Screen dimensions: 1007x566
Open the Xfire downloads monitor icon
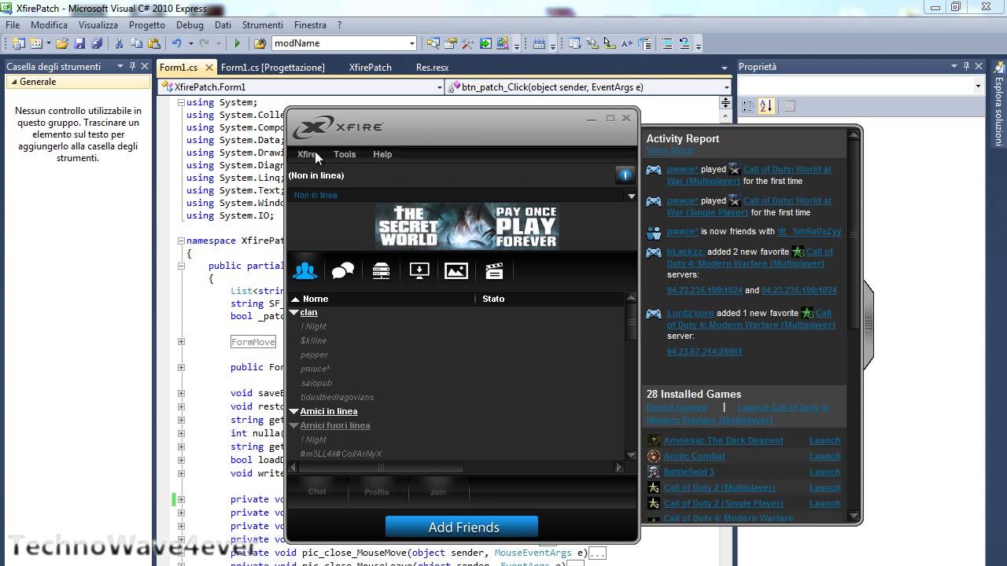[x=419, y=271]
